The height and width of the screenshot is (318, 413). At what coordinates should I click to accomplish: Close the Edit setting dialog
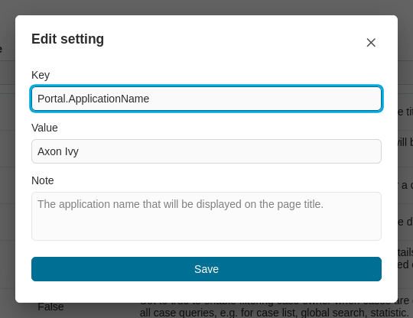coord(371,42)
